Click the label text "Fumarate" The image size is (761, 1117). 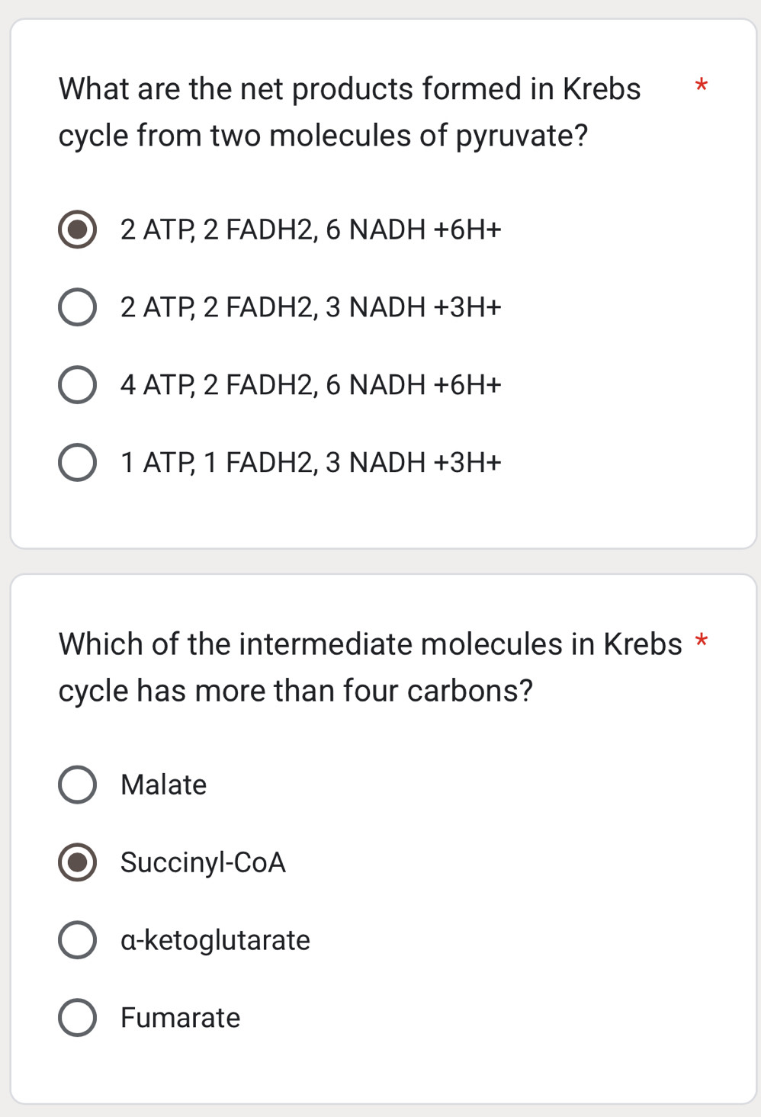(x=180, y=1017)
